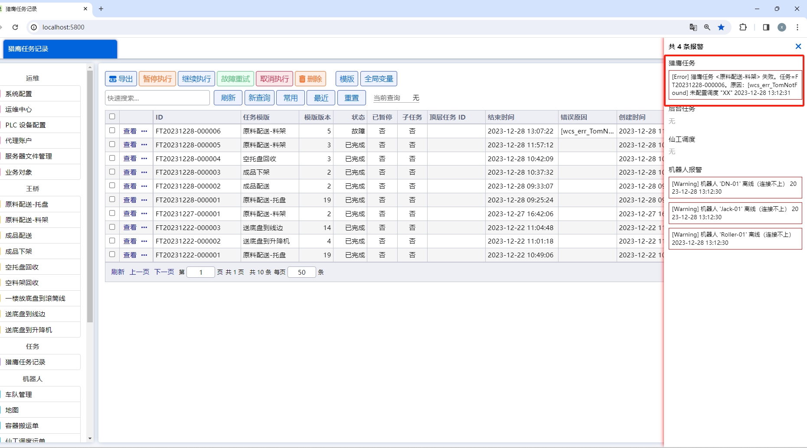Open more actions for FT20231222-000001
Image resolution: width=807 pixels, height=448 pixels.
(144, 255)
